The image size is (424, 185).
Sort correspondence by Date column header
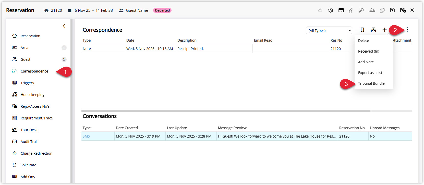click(130, 40)
